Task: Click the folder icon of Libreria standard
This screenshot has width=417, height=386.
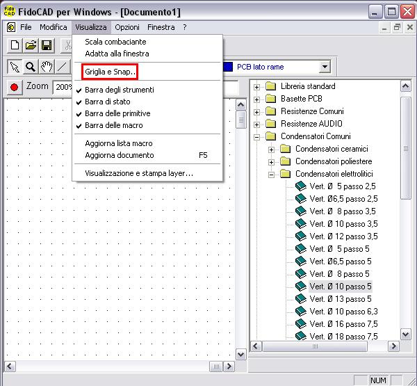Action: click(x=271, y=86)
